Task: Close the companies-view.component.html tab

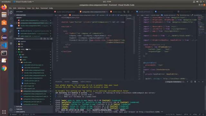Action: [107, 12]
